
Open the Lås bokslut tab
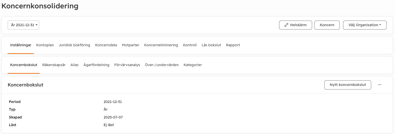click(x=211, y=45)
